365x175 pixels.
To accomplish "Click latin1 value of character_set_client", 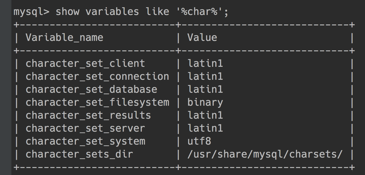I will (205, 64).
